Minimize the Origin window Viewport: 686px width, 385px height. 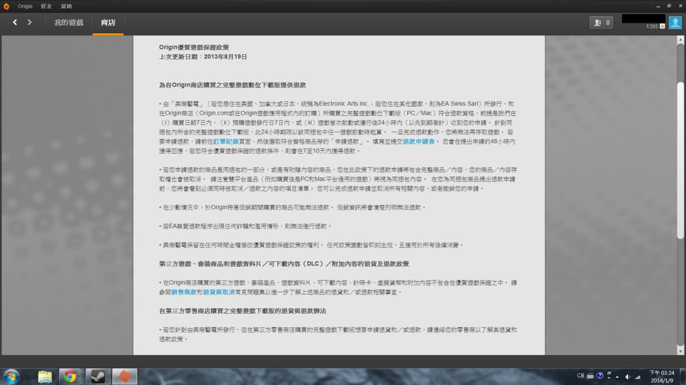659,6
